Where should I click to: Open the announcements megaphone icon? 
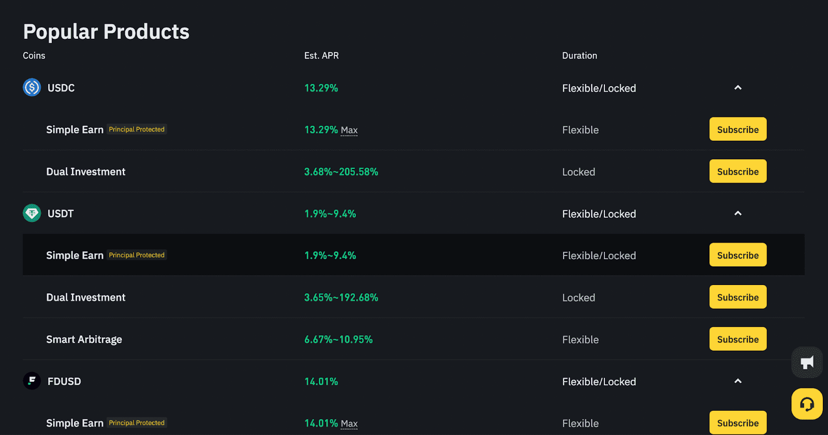click(806, 362)
